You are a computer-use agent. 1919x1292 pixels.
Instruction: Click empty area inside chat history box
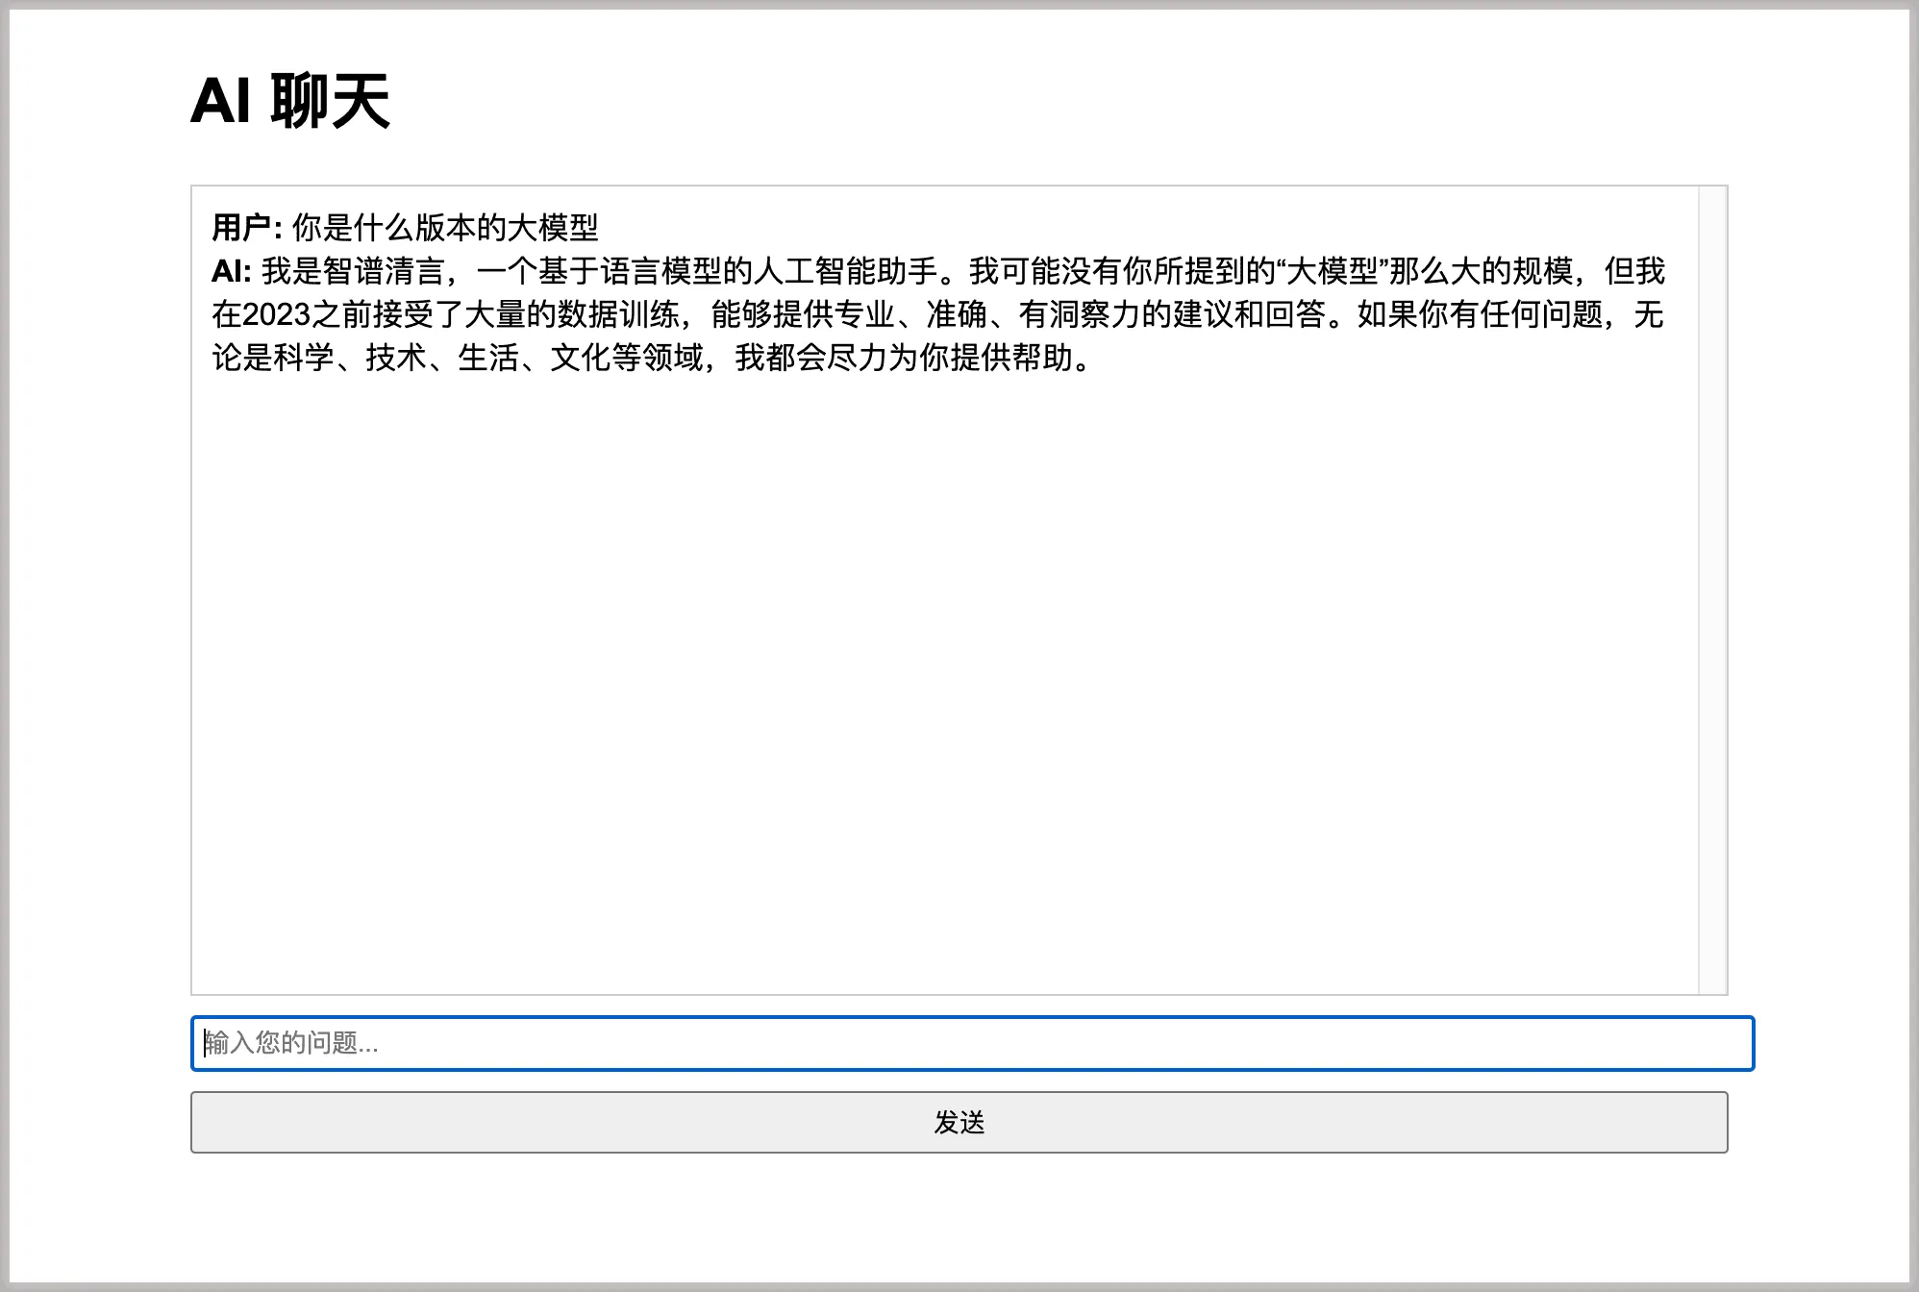coord(942,673)
